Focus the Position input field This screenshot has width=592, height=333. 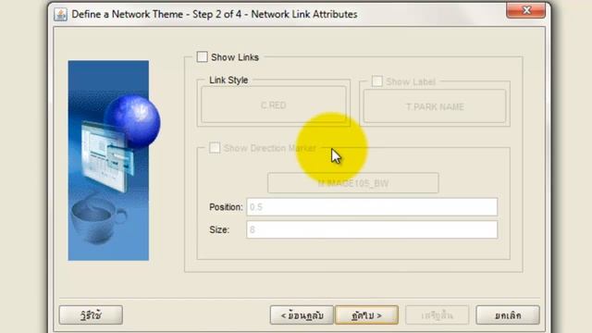tap(372, 207)
